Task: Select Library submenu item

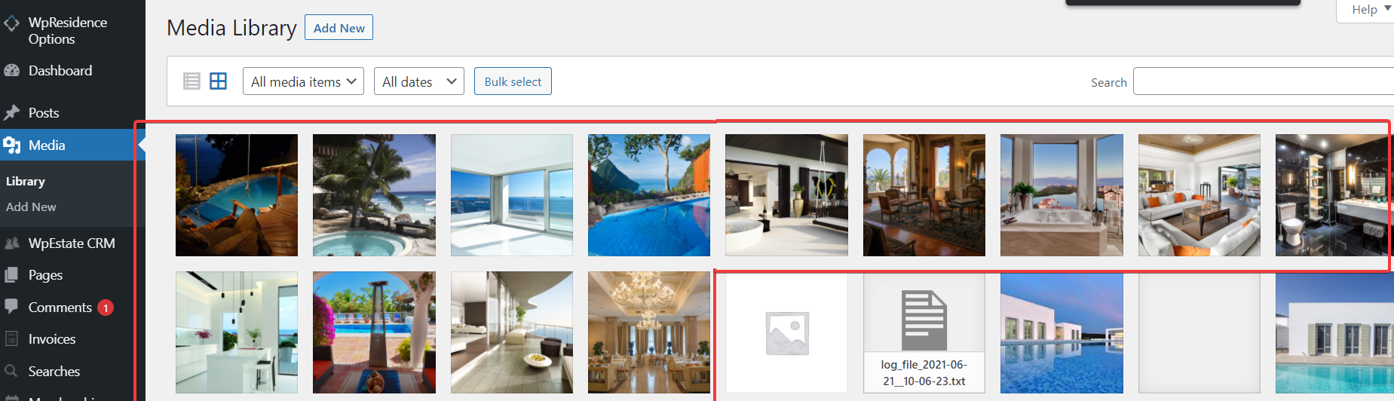Action: [26, 181]
